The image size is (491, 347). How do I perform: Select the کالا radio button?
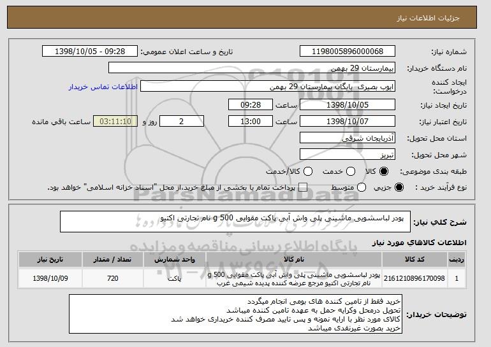pos(384,171)
